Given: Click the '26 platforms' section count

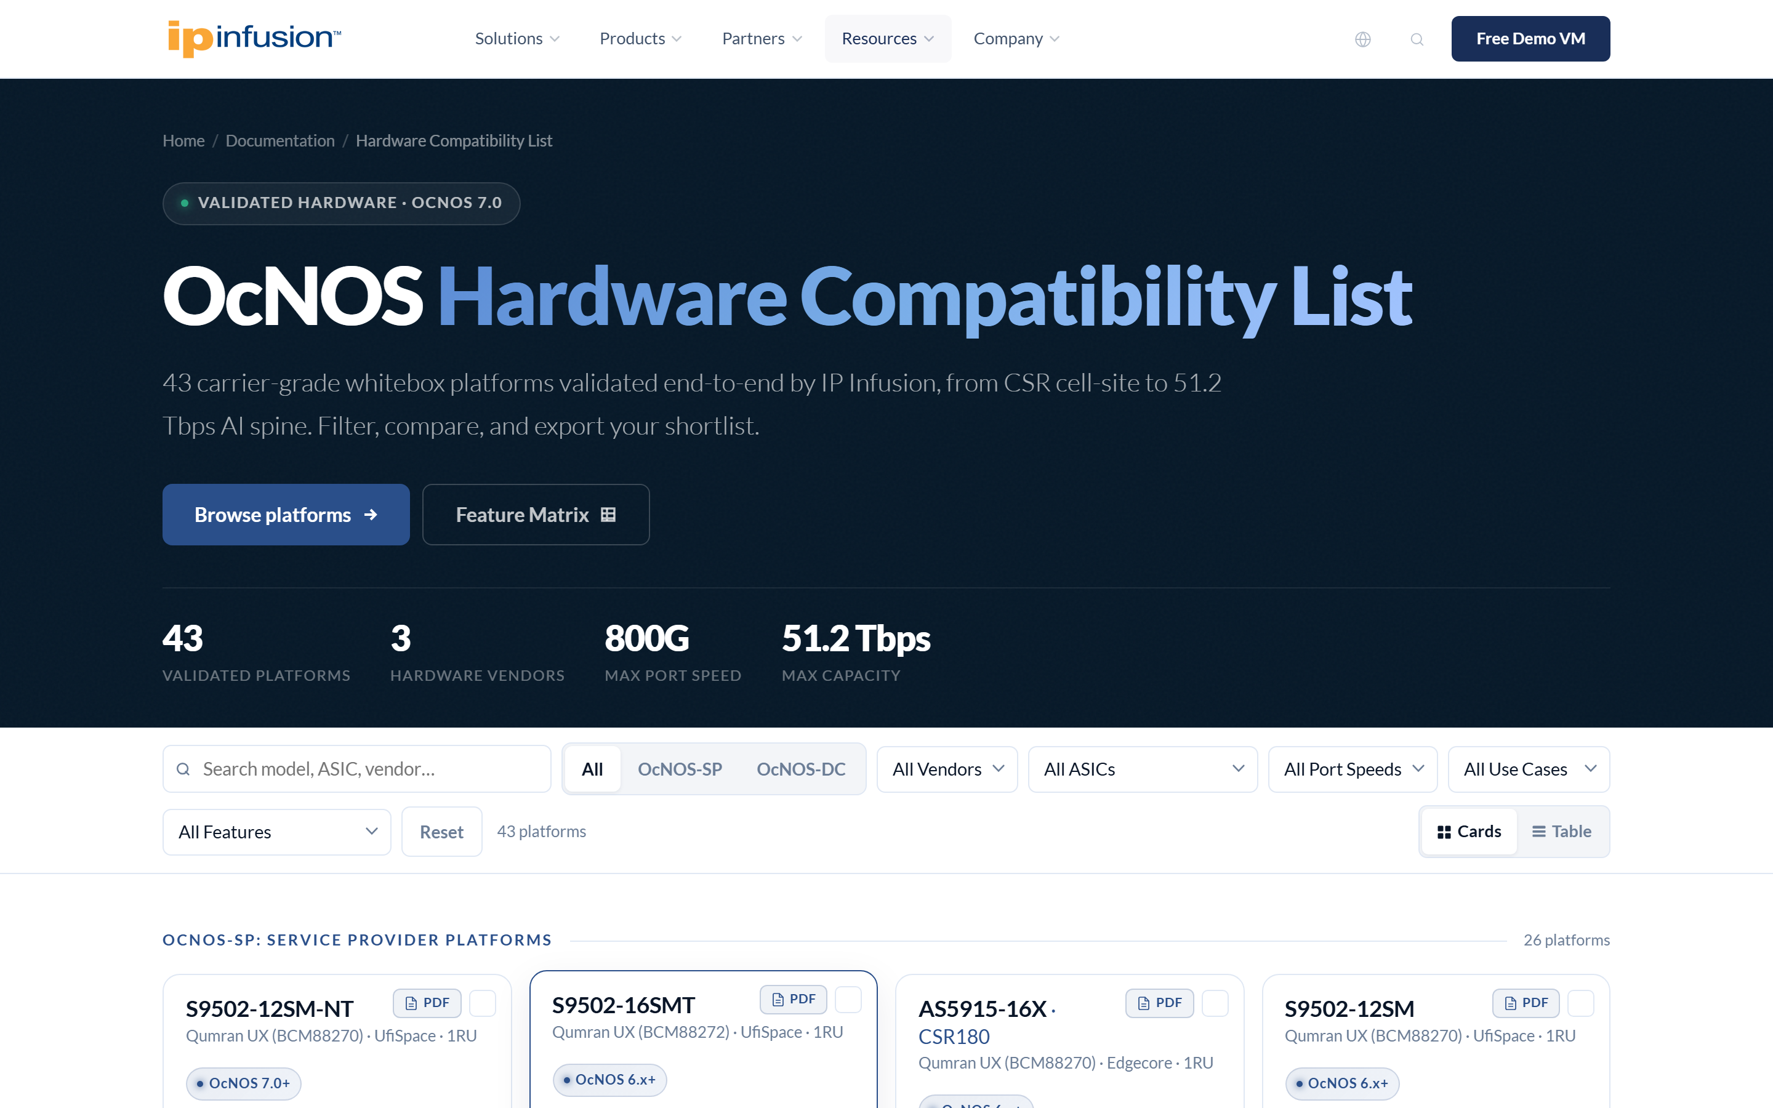Looking at the screenshot, I should point(1566,939).
